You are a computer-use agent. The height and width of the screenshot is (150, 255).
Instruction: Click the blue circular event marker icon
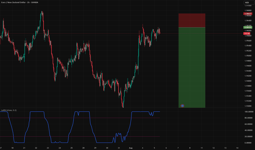click(182, 106)
